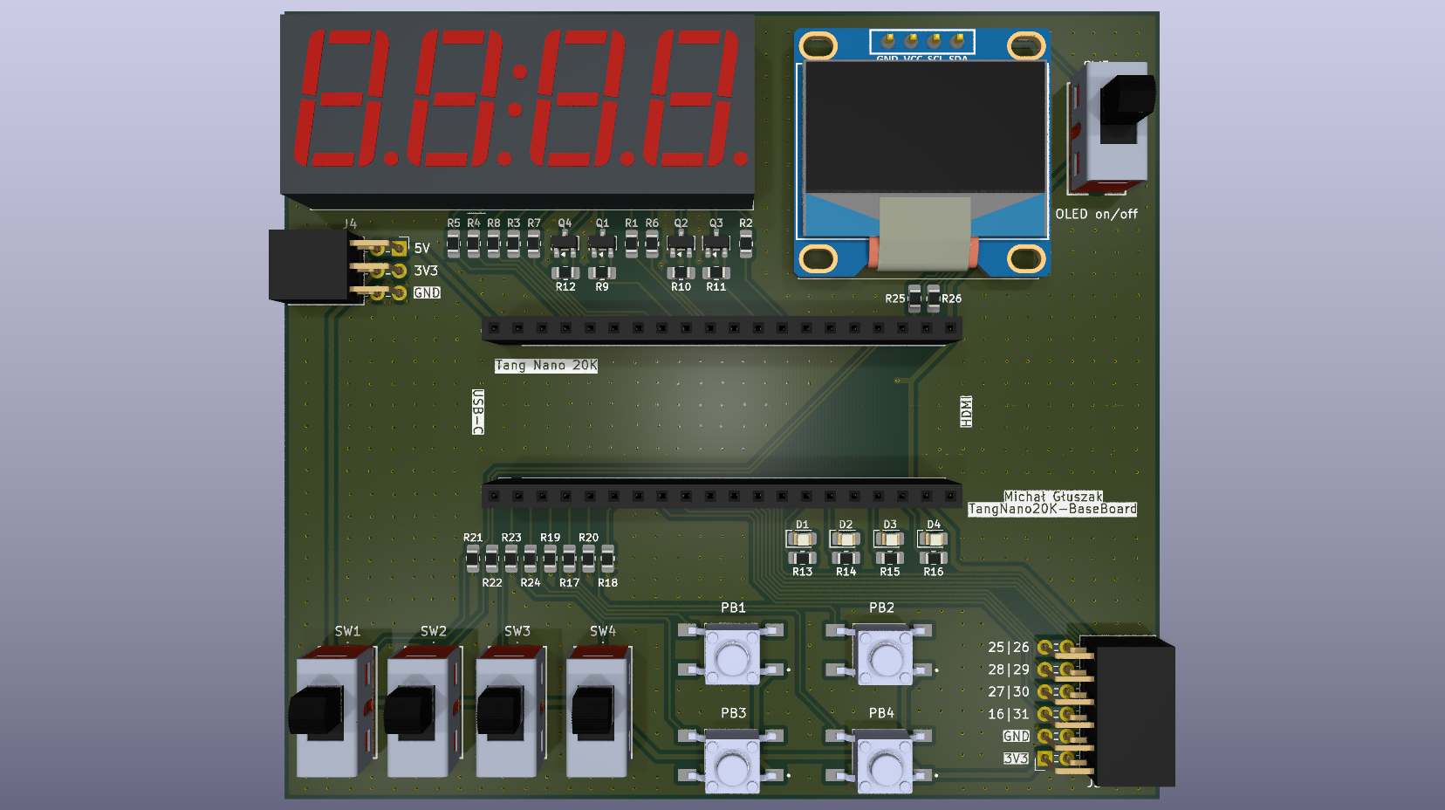The width and height of the screenshot is (1445, 810).
Task: Click the D3 LED
Action: tap(889, 539)
